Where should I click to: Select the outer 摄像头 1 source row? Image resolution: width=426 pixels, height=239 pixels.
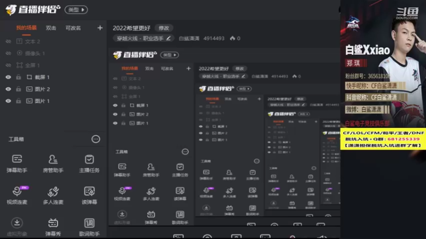pos(53,54)
